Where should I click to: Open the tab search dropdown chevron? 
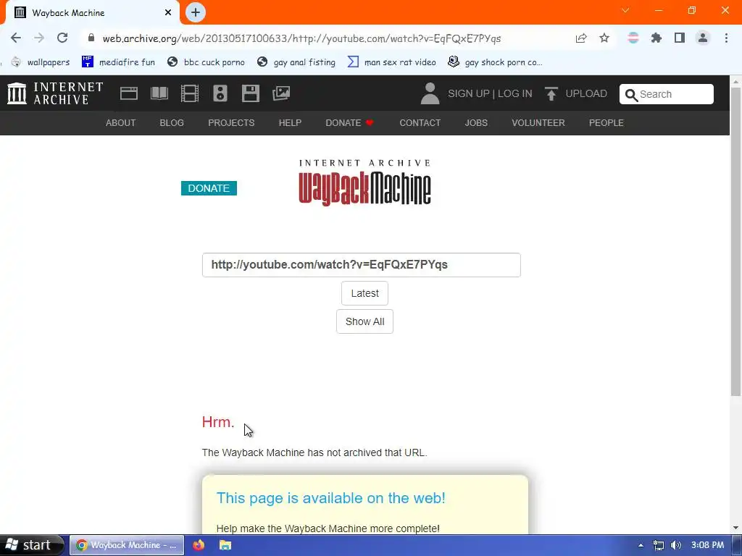[x=625, y=10]
